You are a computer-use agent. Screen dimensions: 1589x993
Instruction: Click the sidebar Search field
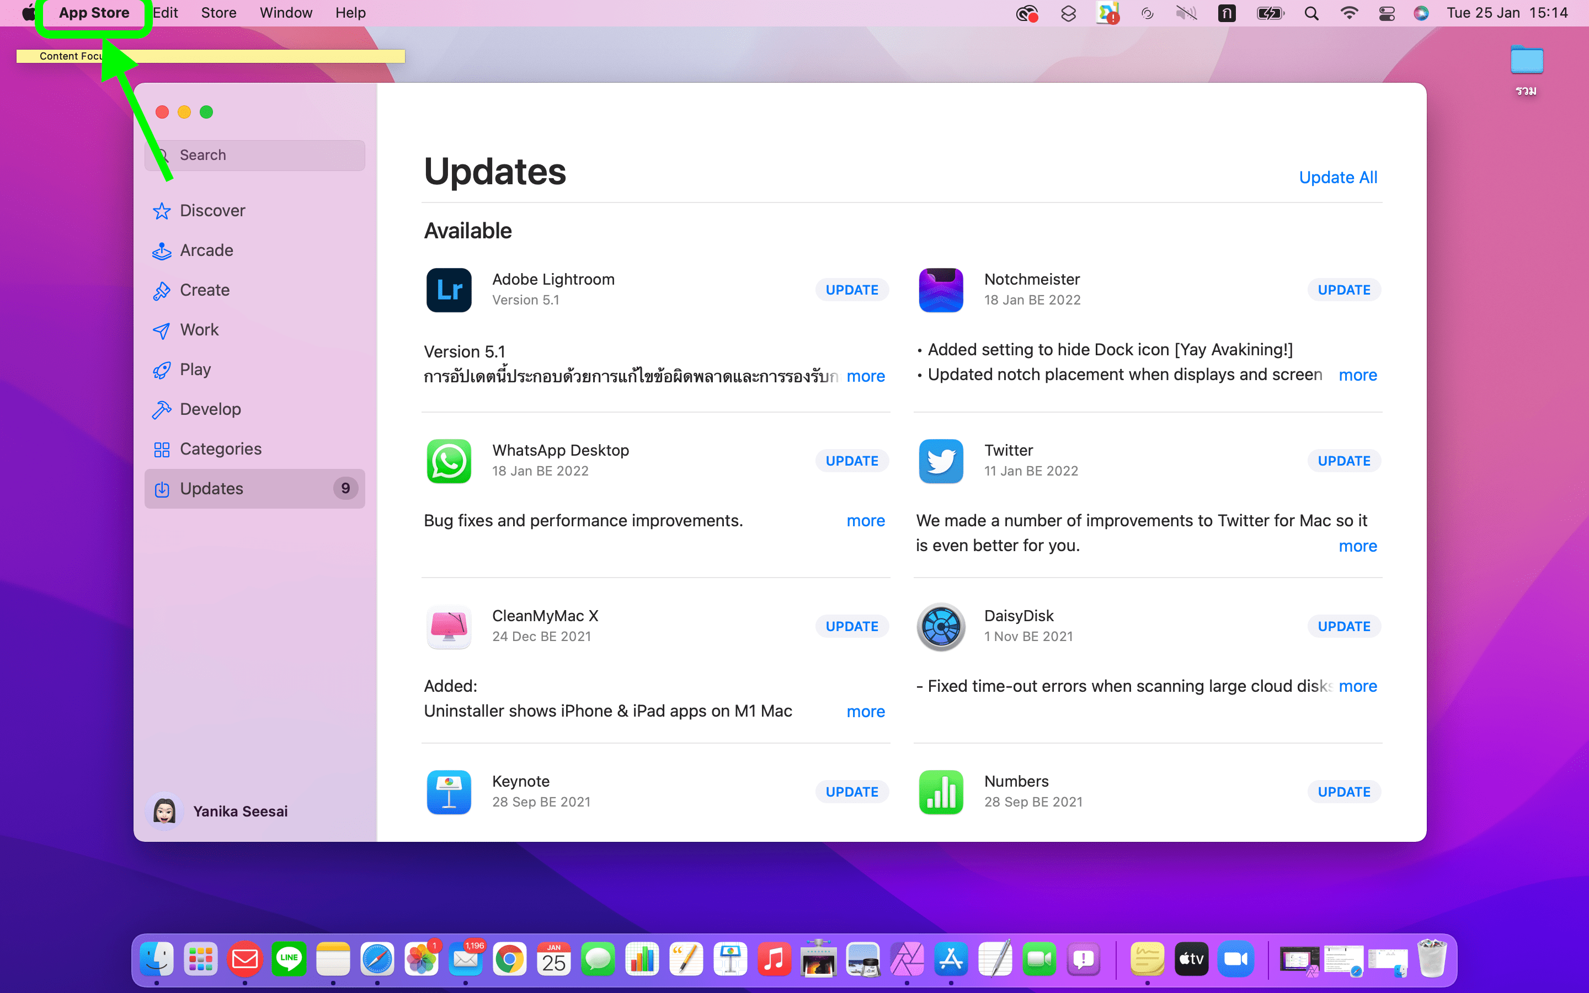click(263, 155)
